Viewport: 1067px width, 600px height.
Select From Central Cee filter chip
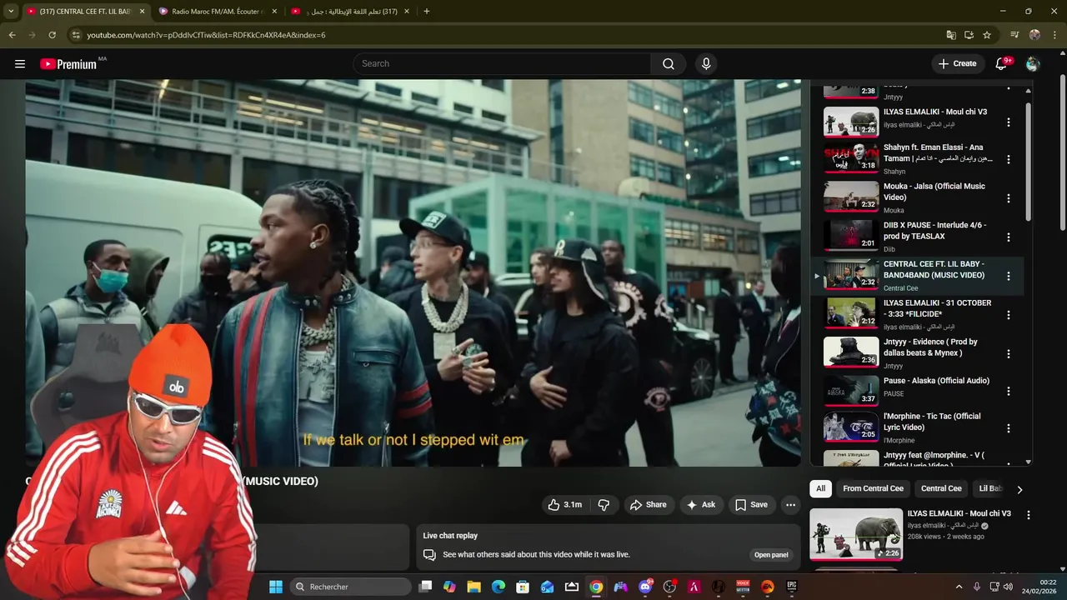click(x=873, y=488)
